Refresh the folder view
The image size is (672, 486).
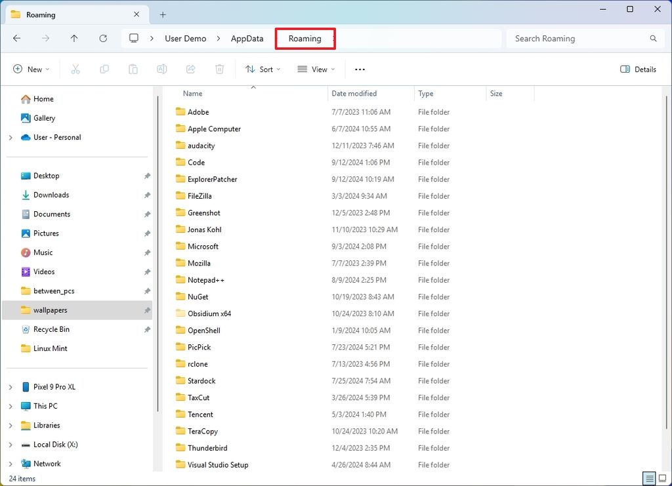103,38
